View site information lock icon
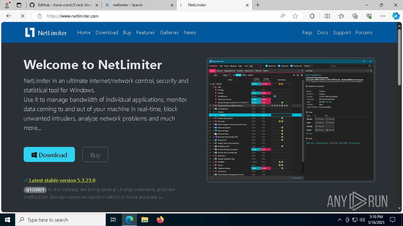Screen dimensions: 403x226 click(39, 16)
